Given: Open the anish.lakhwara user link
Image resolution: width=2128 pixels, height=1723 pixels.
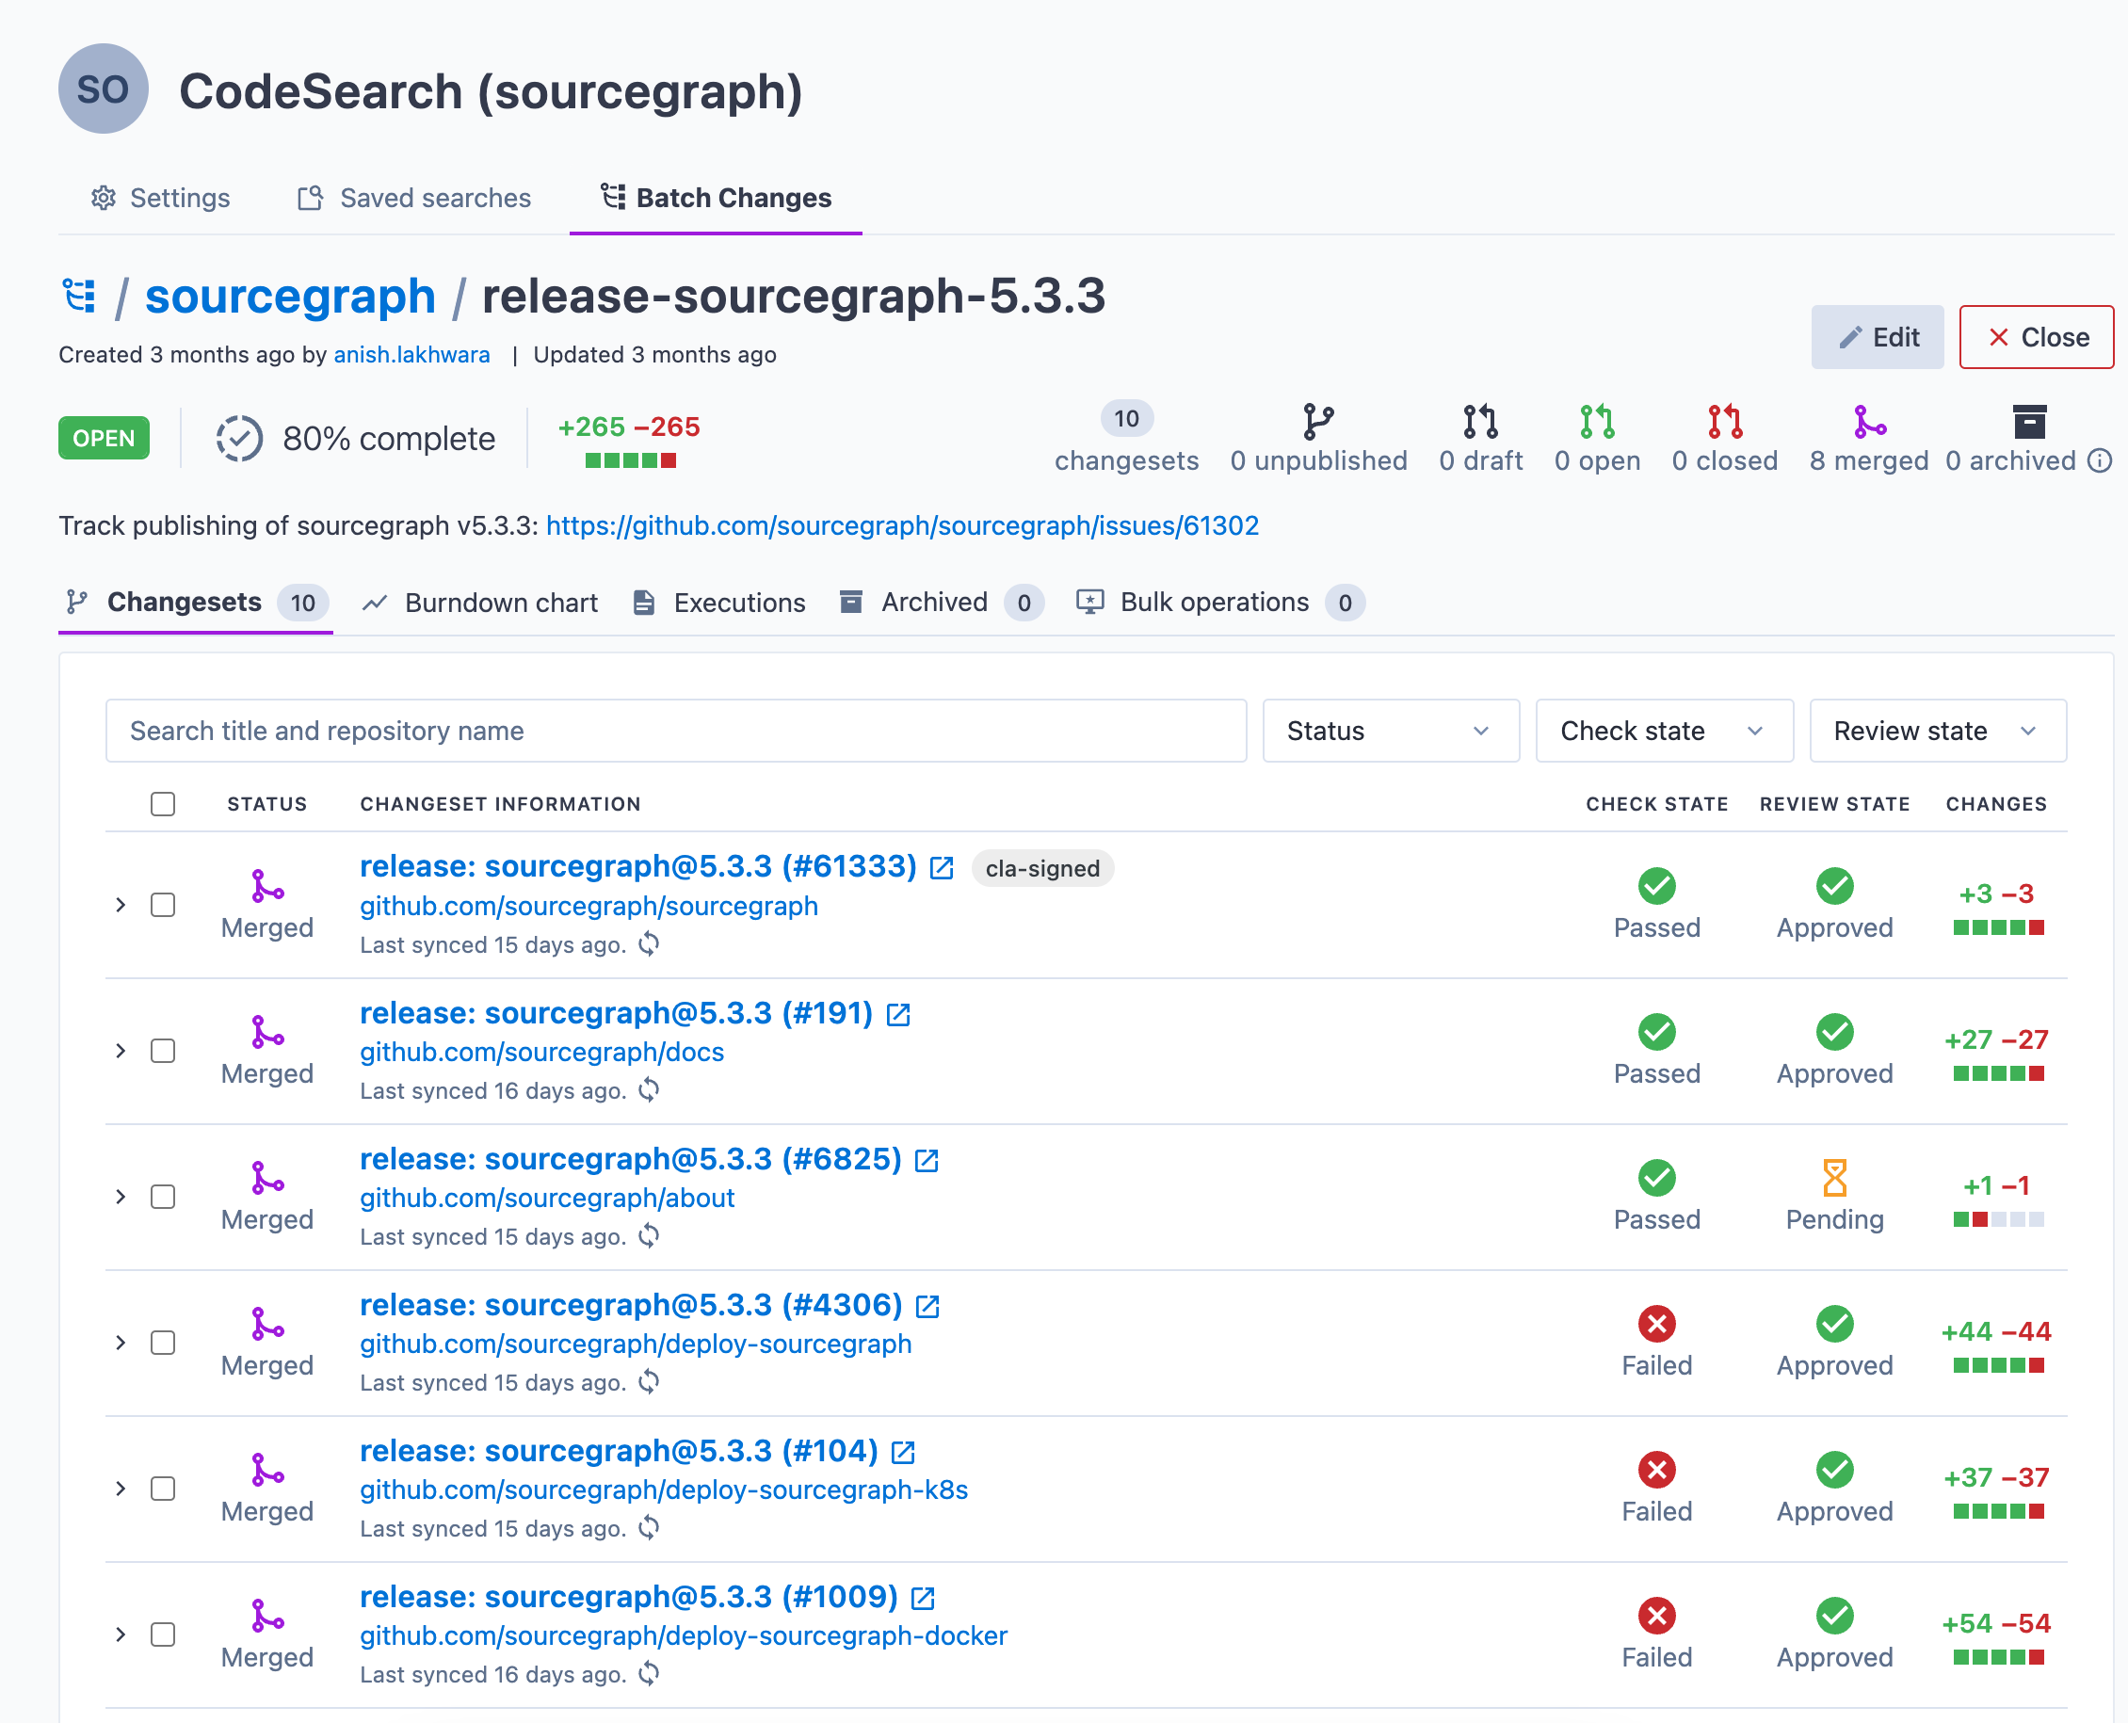Looking at the screenshot, I should point(411,354).
